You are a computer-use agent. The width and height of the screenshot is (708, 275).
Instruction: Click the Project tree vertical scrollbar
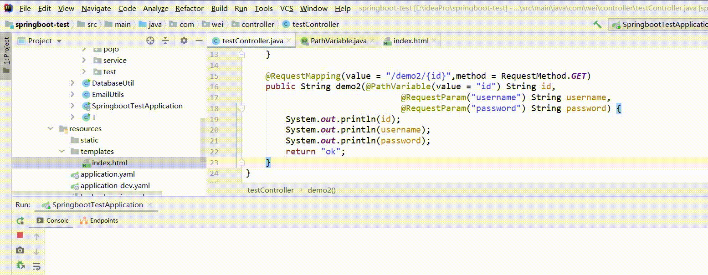[203, 140]
